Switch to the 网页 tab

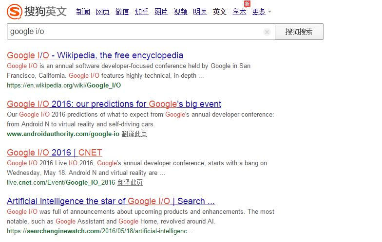coord(103,12)
